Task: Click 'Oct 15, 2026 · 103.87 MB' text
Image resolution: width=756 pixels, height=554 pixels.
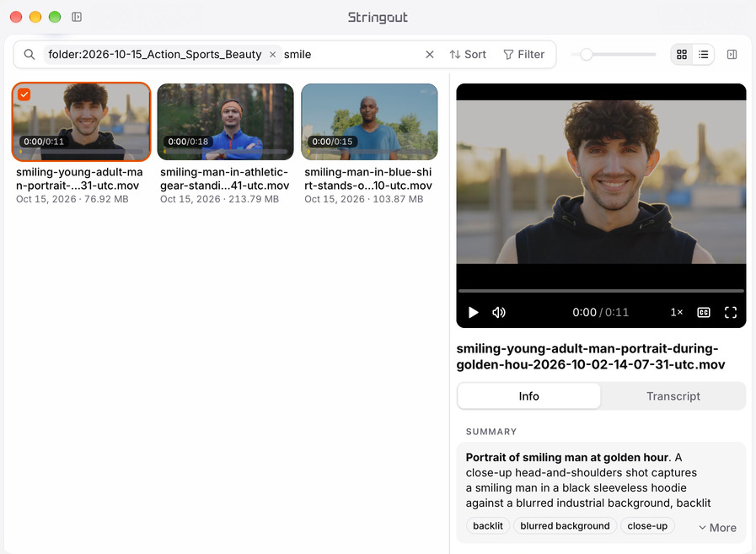Action: point(363,199)
